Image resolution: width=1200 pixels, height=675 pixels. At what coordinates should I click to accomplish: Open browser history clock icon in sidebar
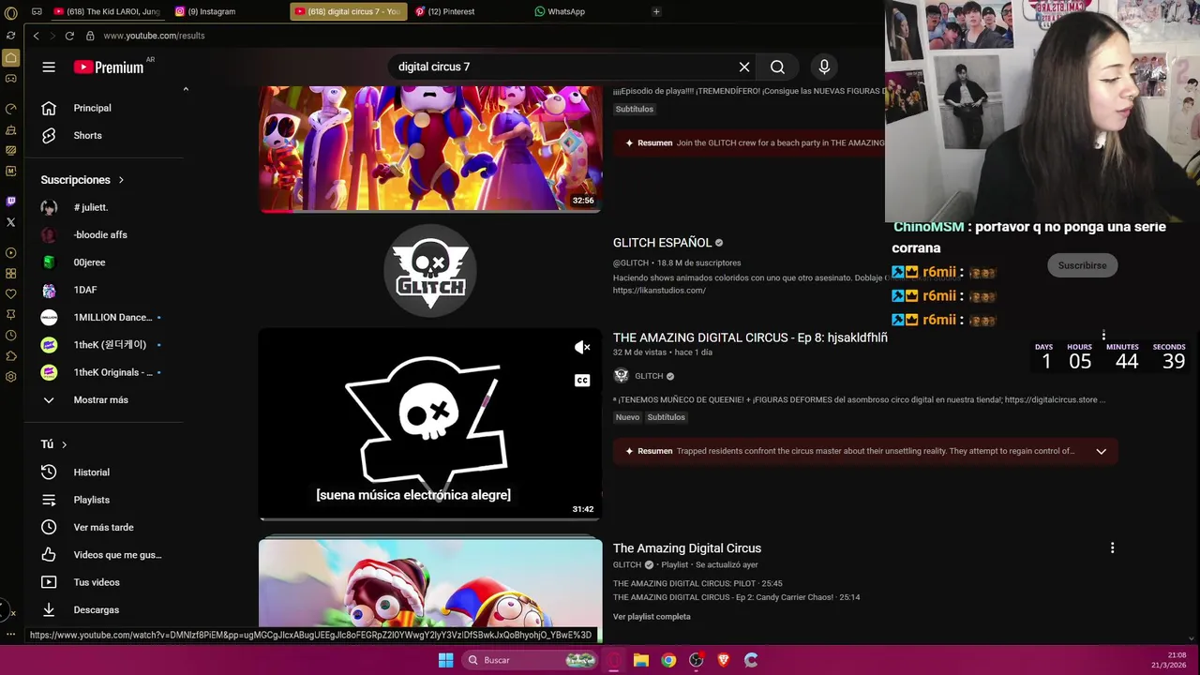coord(10,335)
